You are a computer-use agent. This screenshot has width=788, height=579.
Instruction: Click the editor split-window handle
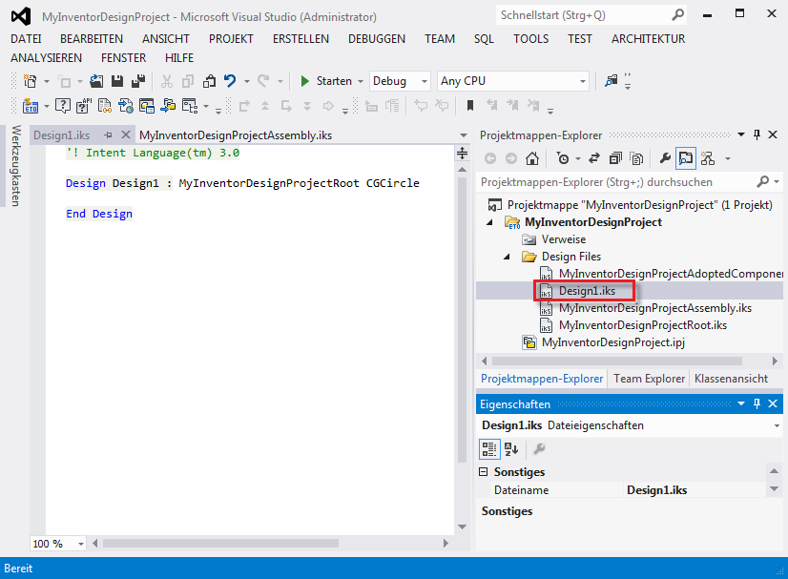[x=463, y=153]
